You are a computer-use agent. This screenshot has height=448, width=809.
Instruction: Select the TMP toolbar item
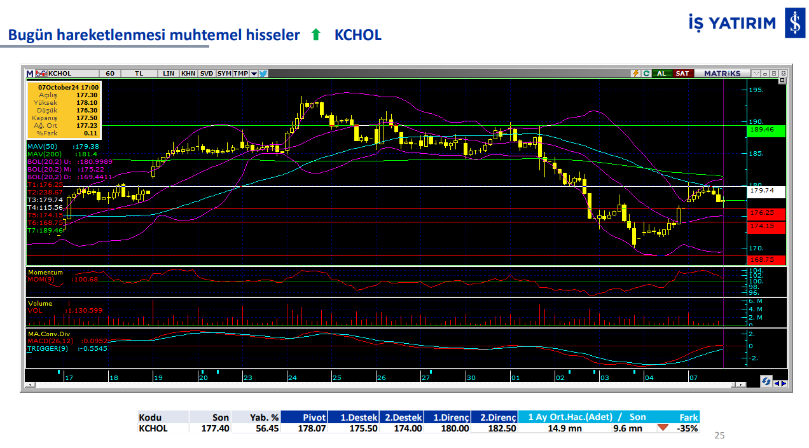coord(240,74)
